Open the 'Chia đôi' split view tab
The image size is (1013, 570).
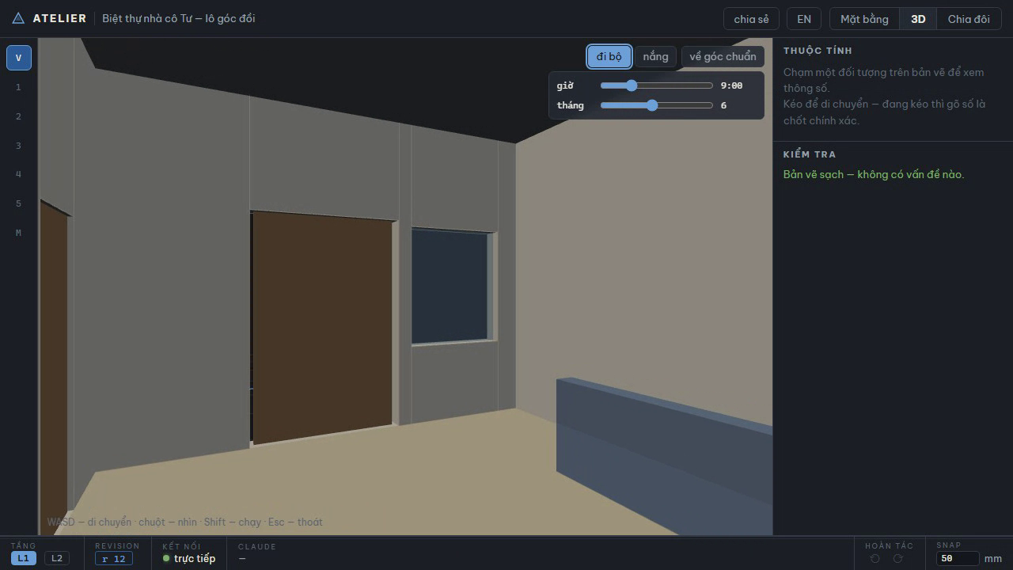[969, 19]
